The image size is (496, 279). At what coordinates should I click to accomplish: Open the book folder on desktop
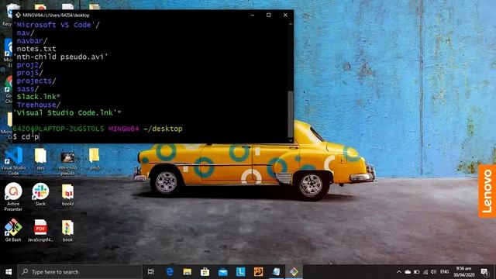pos(67,231)
